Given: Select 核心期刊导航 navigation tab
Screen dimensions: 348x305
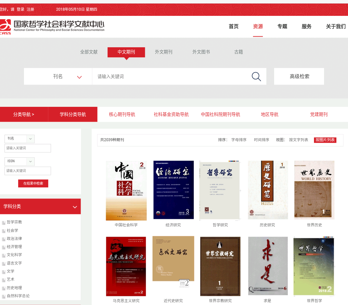Looking at the screenshot, I should click(x=122, y=115).
